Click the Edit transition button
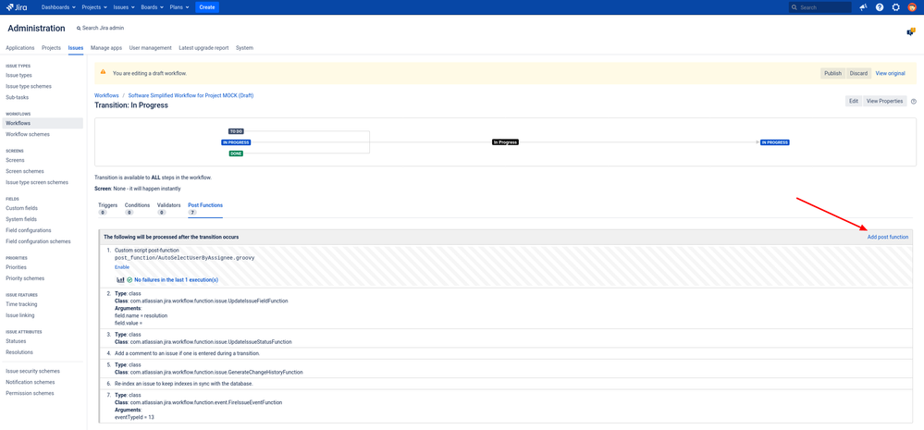Image resolution: width=924 pixels, height=430 pixels. tap(854, 102)
